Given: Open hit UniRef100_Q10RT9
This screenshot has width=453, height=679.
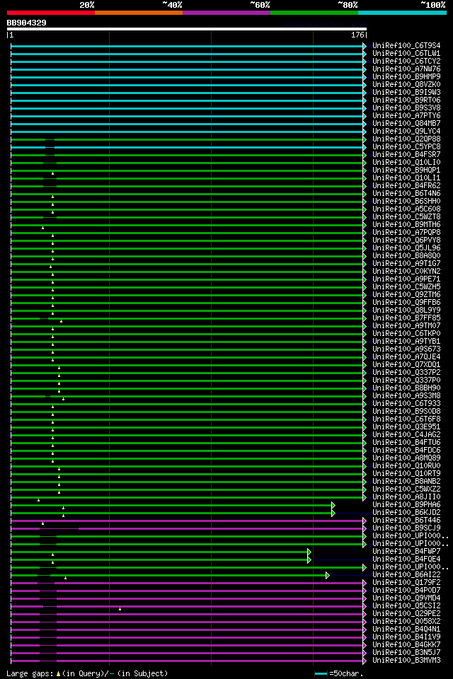Looking at the screenshot, I should click(406, 474).
